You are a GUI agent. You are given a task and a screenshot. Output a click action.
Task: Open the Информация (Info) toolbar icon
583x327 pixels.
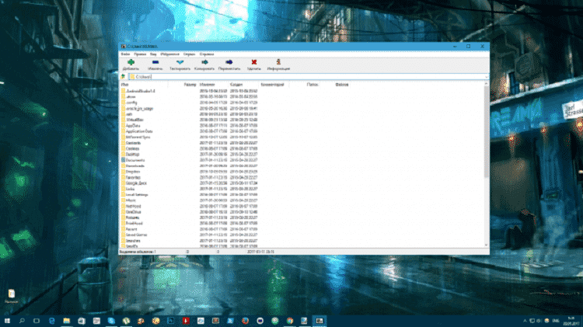pos(279,63)
